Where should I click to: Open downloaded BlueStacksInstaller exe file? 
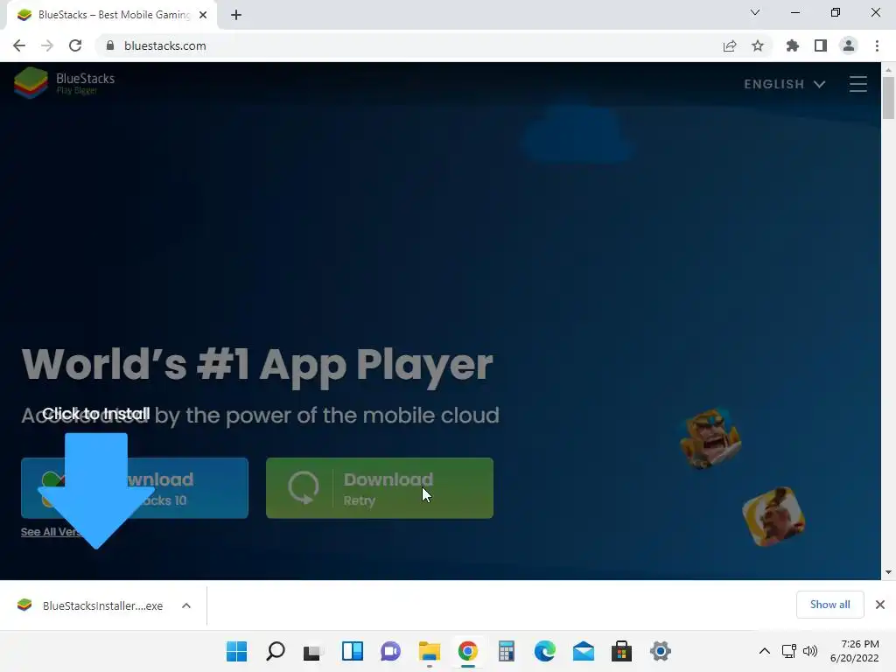tap(91, 605)
